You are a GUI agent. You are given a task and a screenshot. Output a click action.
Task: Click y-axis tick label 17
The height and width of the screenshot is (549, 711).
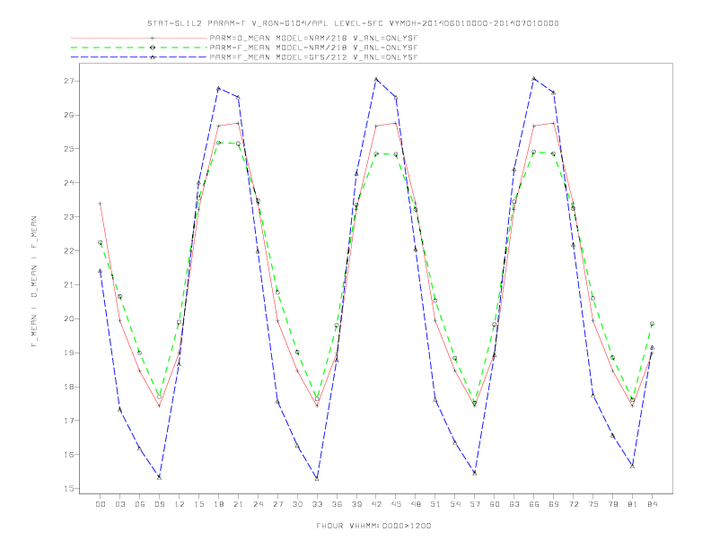coord(69,421)
